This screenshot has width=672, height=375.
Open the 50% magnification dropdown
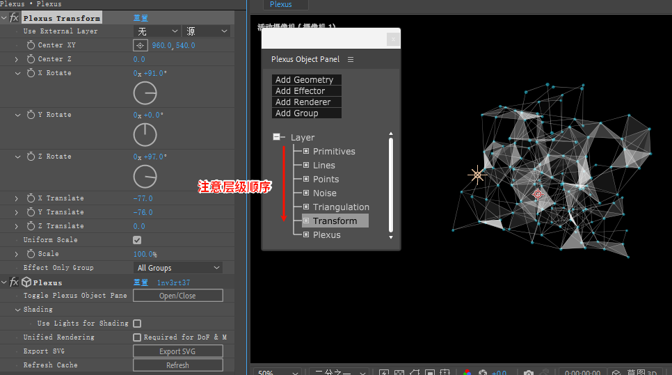click(x=278, y=372)
